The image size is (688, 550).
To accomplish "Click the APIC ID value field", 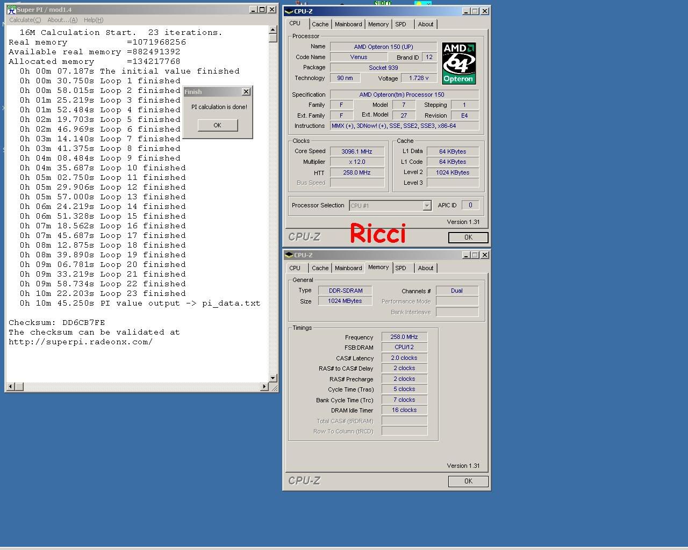I will click(470, 205).
